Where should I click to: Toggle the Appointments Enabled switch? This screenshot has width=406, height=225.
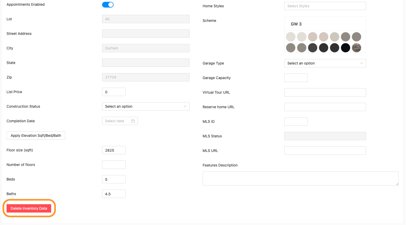[108, 5]
